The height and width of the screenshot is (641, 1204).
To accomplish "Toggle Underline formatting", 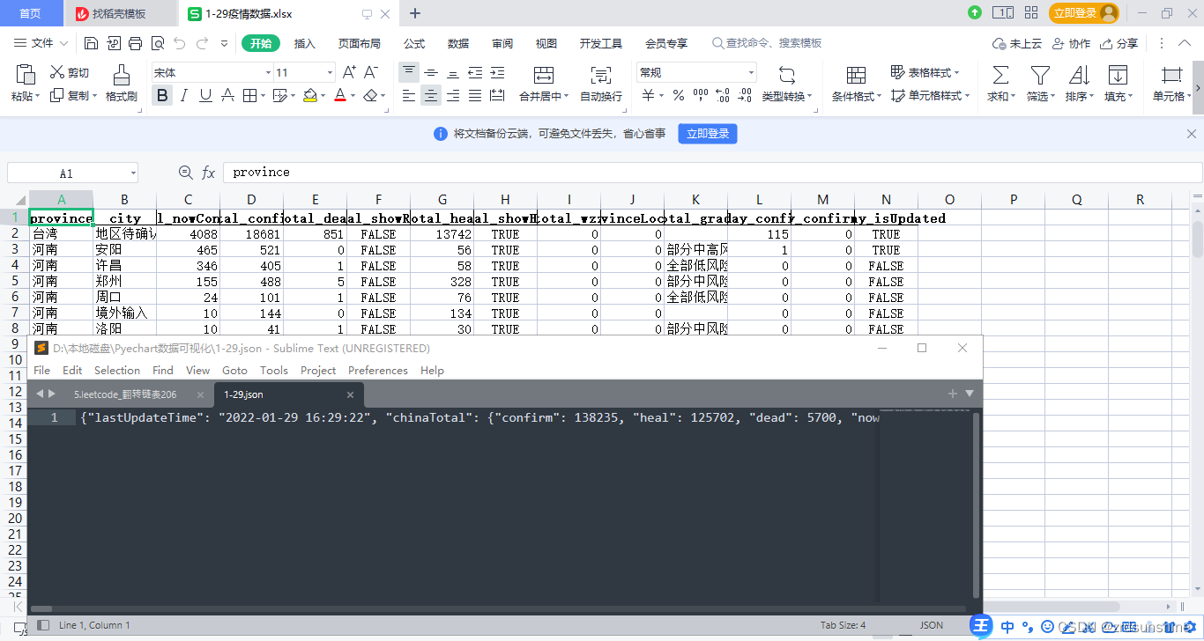I will (x=205, y=96).
